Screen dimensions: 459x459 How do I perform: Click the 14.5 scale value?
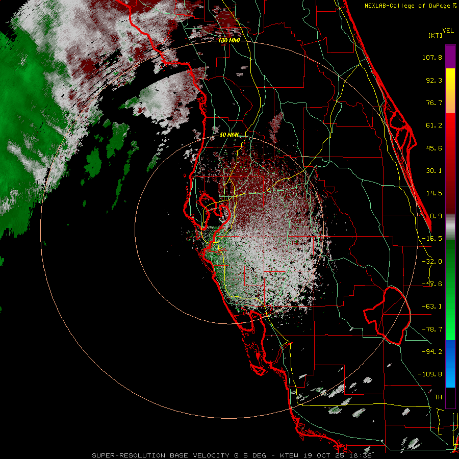(x=434, y=193)
